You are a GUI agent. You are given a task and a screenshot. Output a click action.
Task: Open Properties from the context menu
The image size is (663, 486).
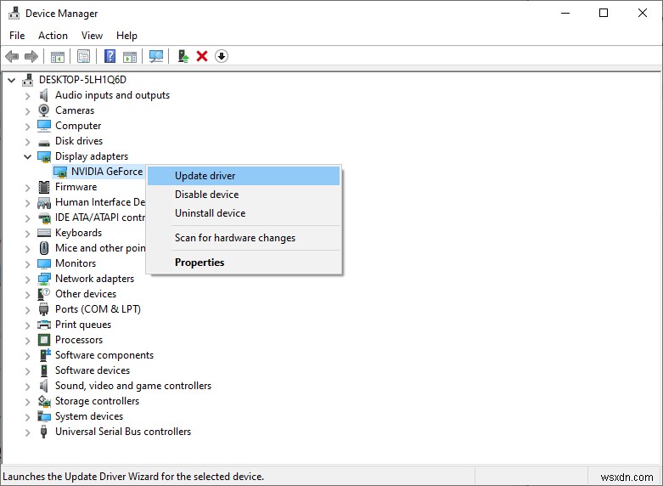244,263
